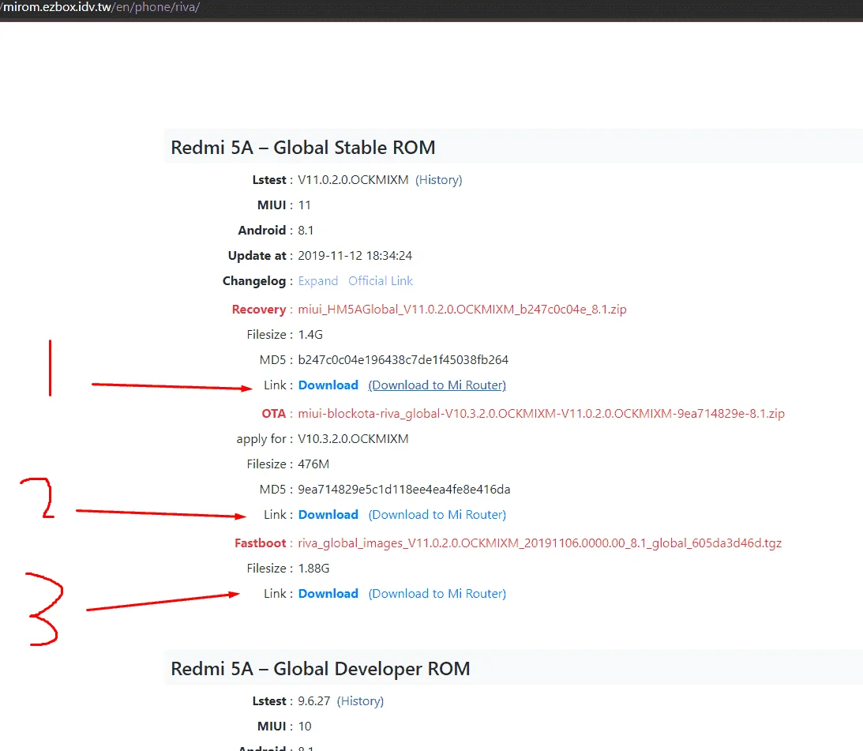
Task: Click the OTA blockota zip filename
Action: (x=541, y=414)
